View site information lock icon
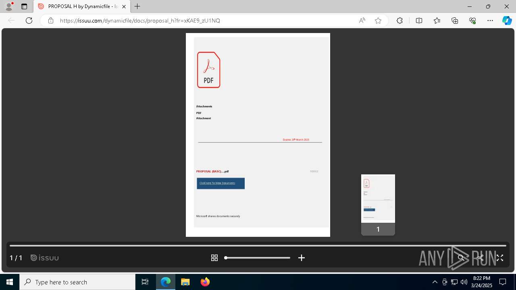Viewport: 516px width, 290px height. pos(51,21)
